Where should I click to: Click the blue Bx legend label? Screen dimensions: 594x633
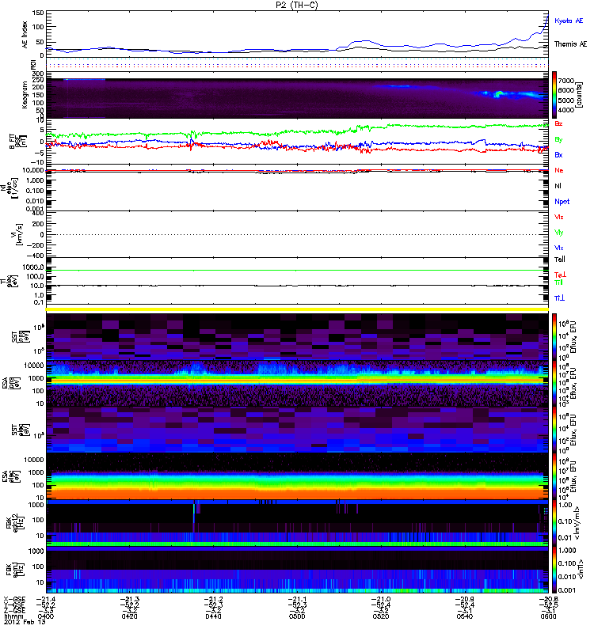click(x=558, y=155)
